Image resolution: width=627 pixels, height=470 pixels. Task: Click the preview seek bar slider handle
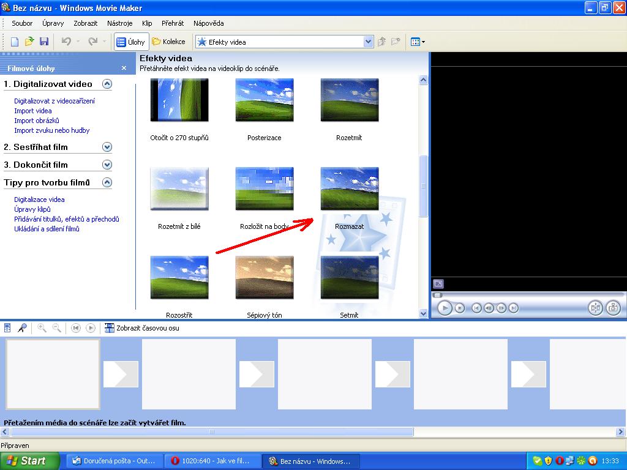tap(437, 295)
